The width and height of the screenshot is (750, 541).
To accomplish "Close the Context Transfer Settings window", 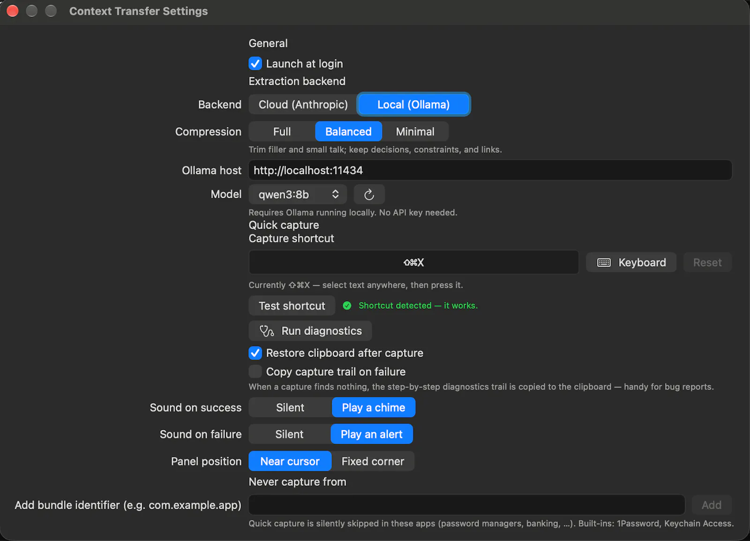I will [13, 11].
